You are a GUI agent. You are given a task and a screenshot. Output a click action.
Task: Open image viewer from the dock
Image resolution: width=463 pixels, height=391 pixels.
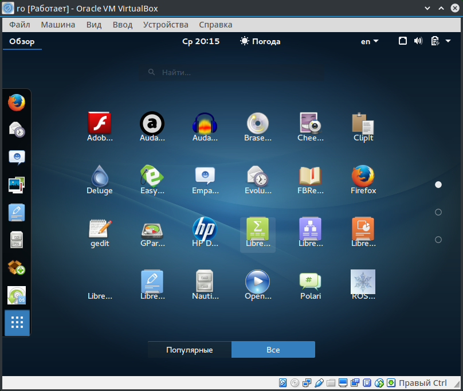click(x=17, y=185)
